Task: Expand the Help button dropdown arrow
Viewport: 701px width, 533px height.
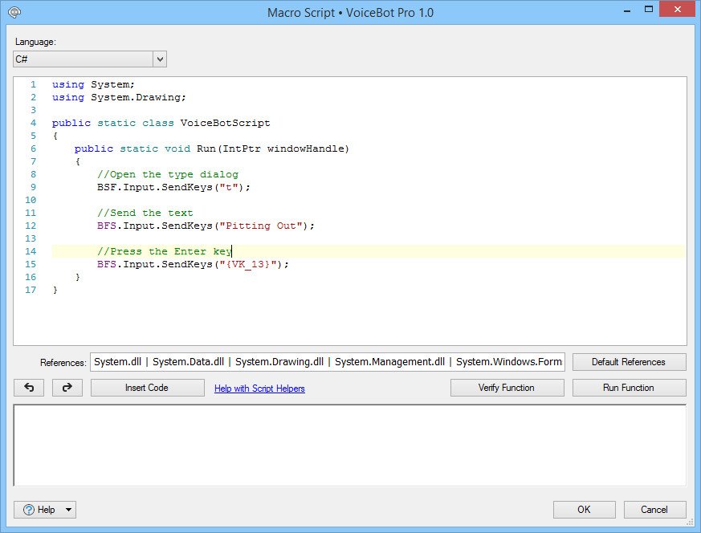Action: pyautogui.click(x=68, y=510)
